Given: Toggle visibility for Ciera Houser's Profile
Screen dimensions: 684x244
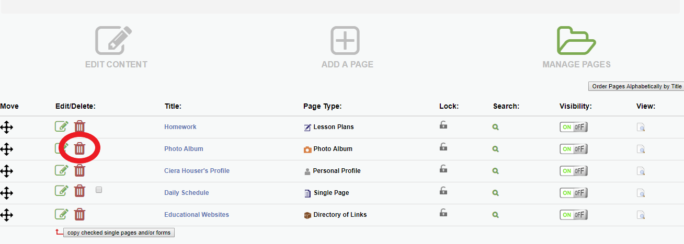Looking at the screenshot, I should tap(573, 171).
